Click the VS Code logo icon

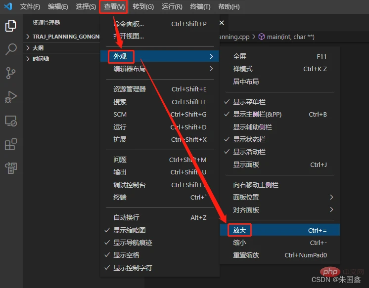(x=8, y=6)
